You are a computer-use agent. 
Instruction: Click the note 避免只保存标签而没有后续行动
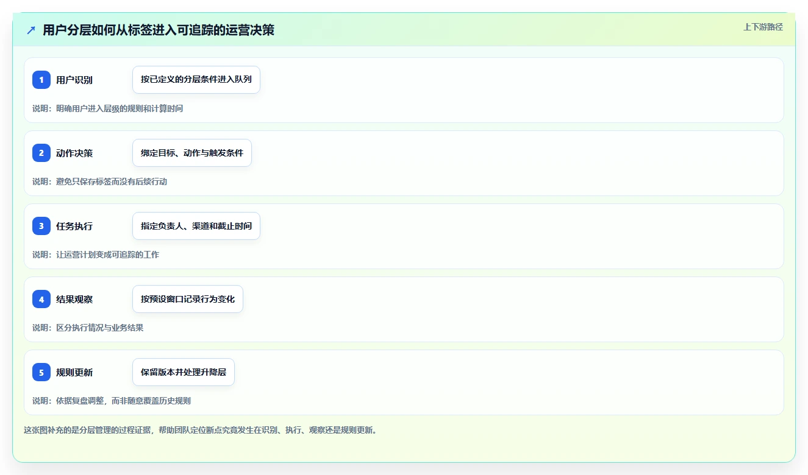tap(112, 181)
